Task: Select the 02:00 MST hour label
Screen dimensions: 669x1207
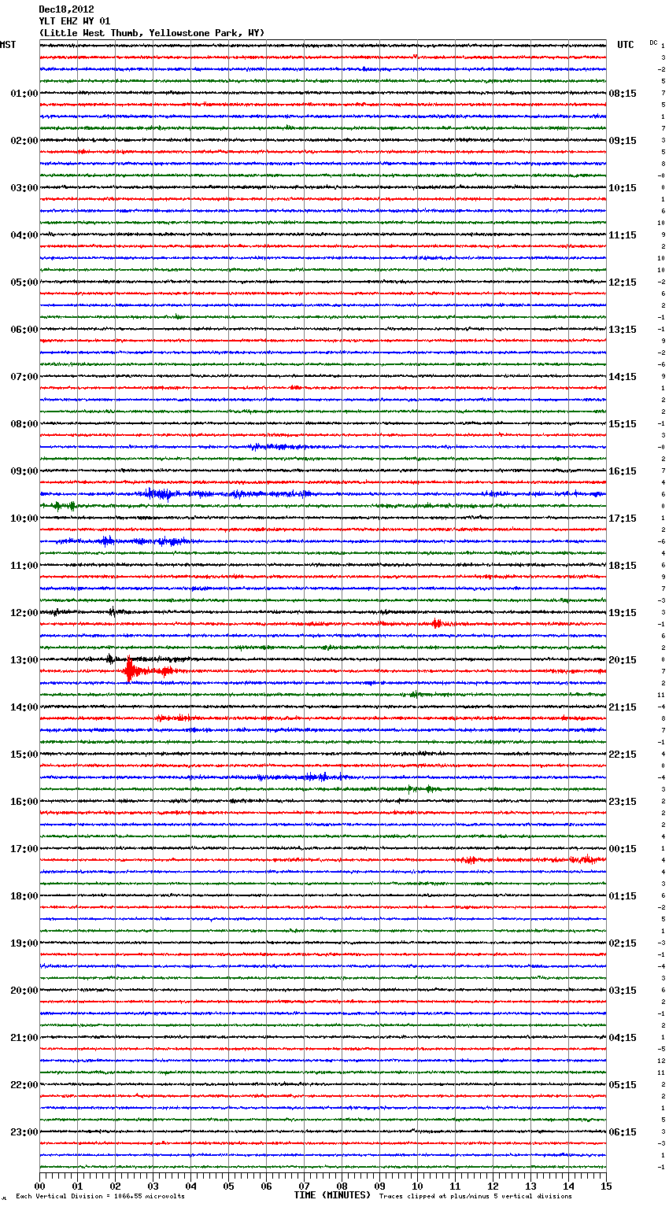Action: point(24,141)
